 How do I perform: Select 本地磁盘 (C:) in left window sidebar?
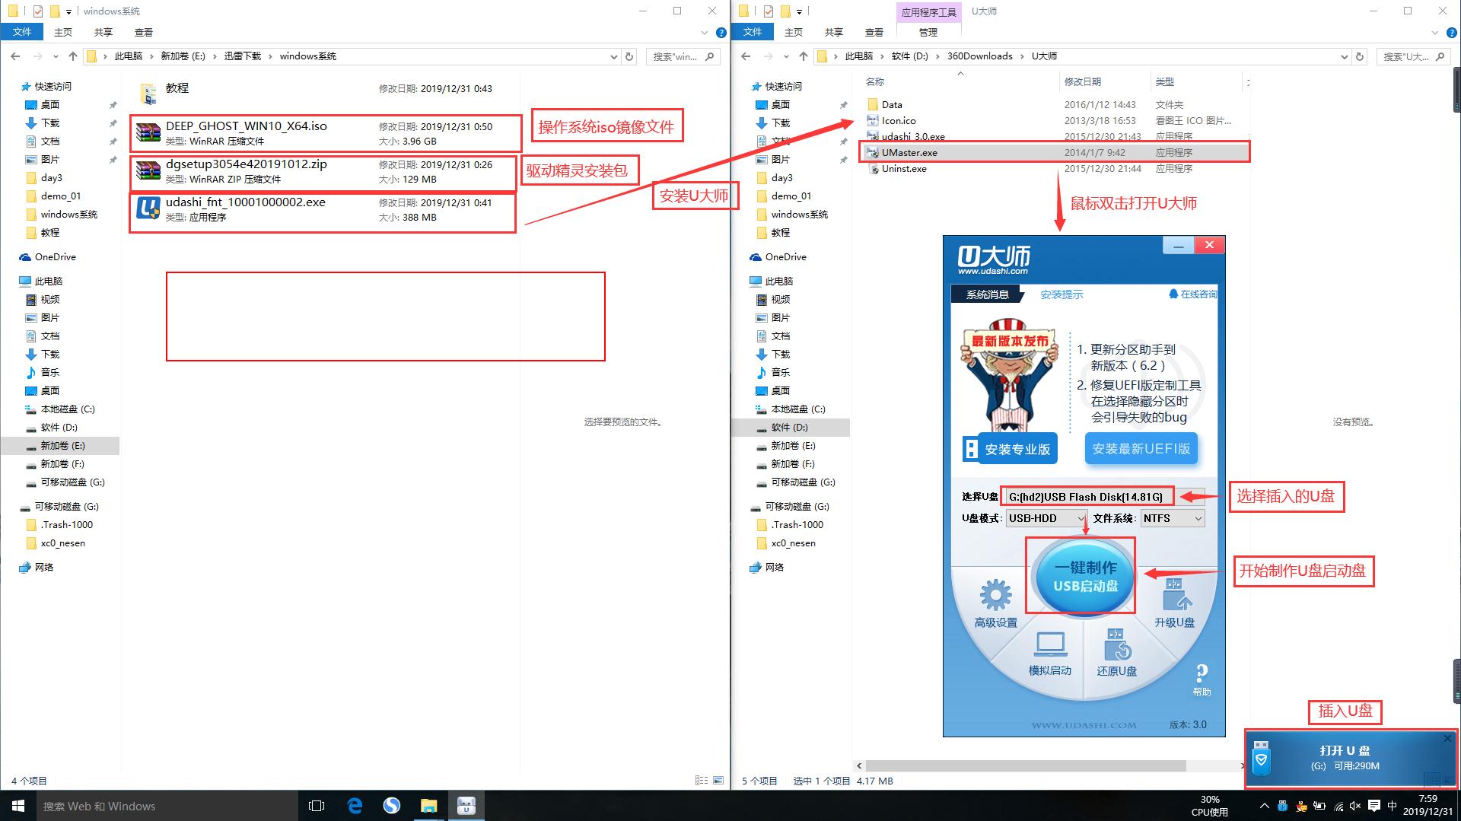coord(60,409)
